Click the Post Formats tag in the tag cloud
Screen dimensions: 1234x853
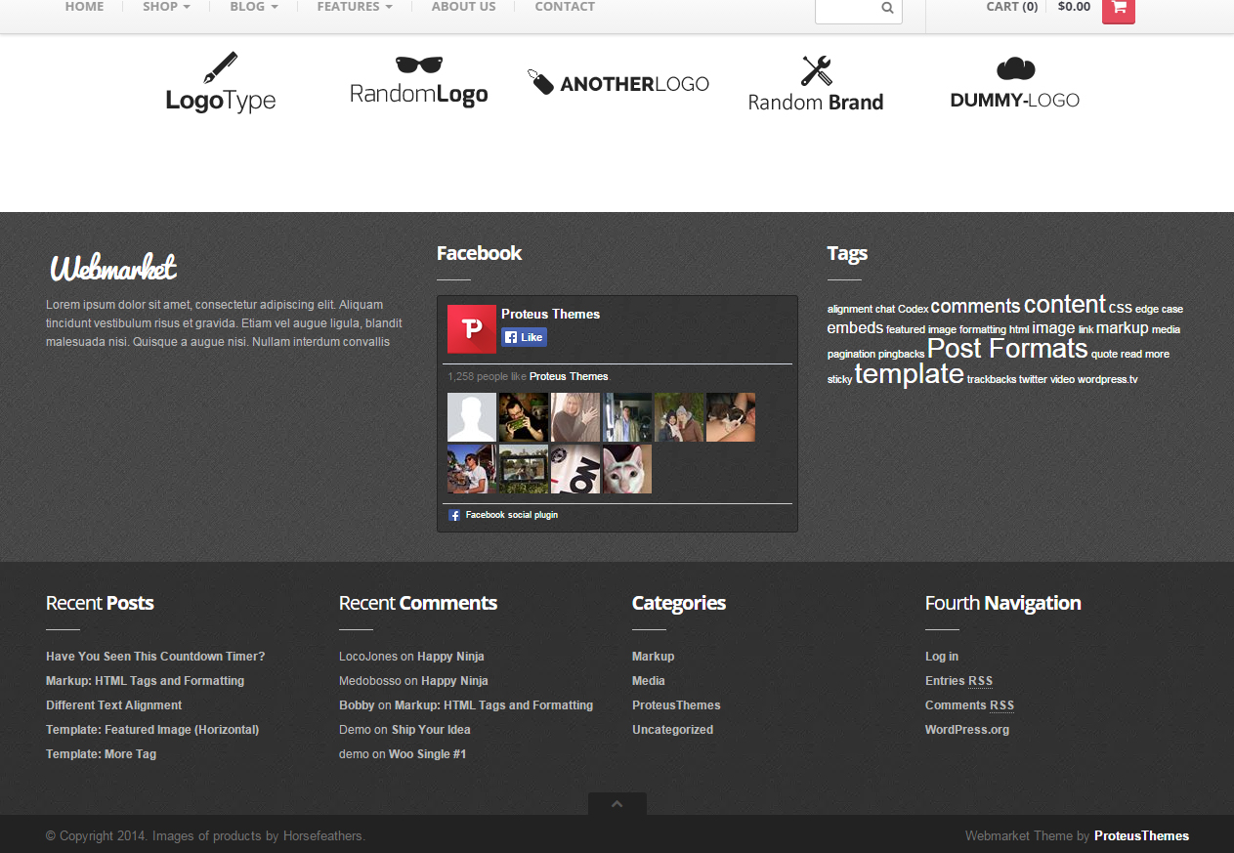point(1006,348)
